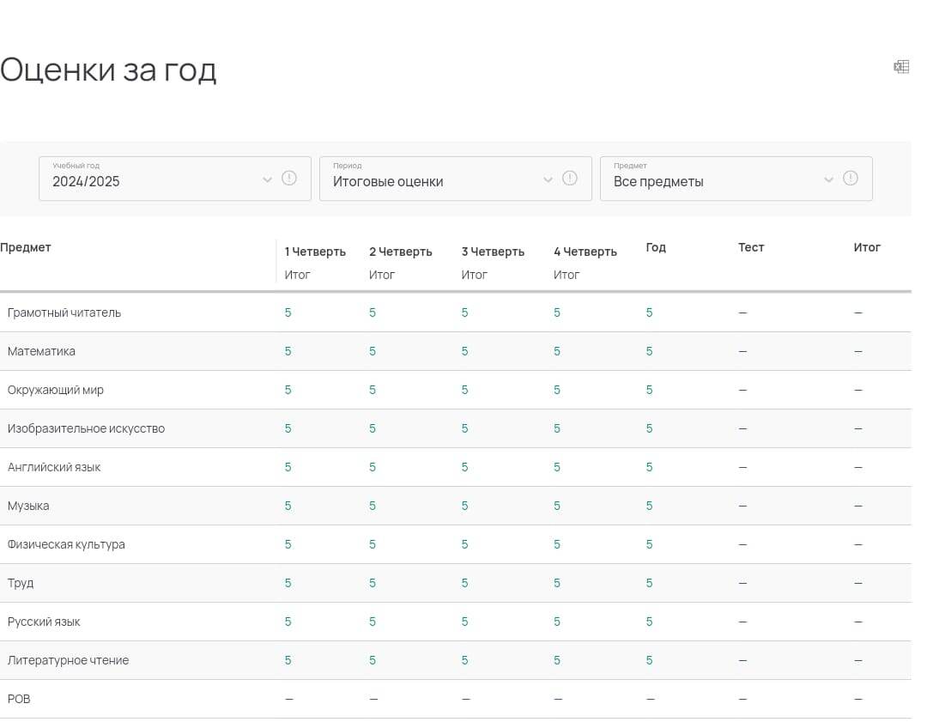Select the Физическая культура subject name

click(x=66, y=544)
